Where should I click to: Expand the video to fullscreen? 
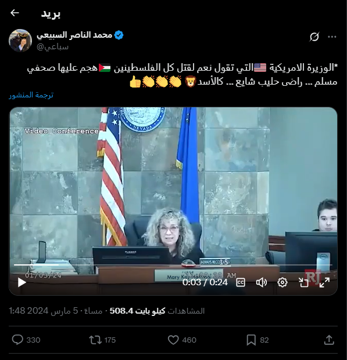click(324, 282)
